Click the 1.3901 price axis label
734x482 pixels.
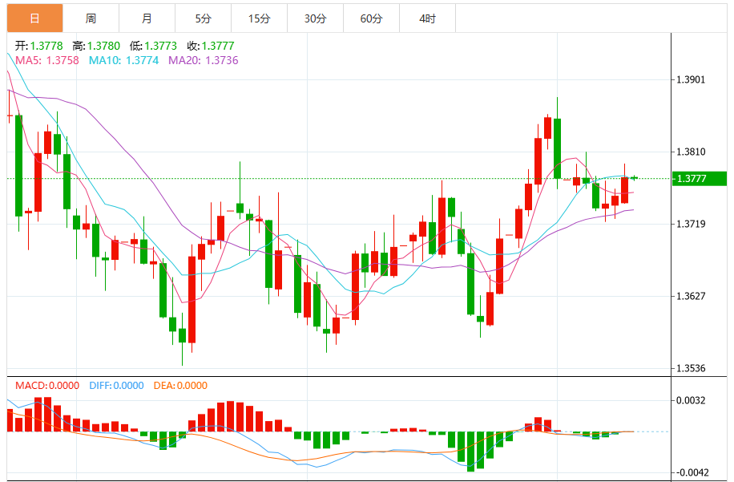click(x=691, y=79)
